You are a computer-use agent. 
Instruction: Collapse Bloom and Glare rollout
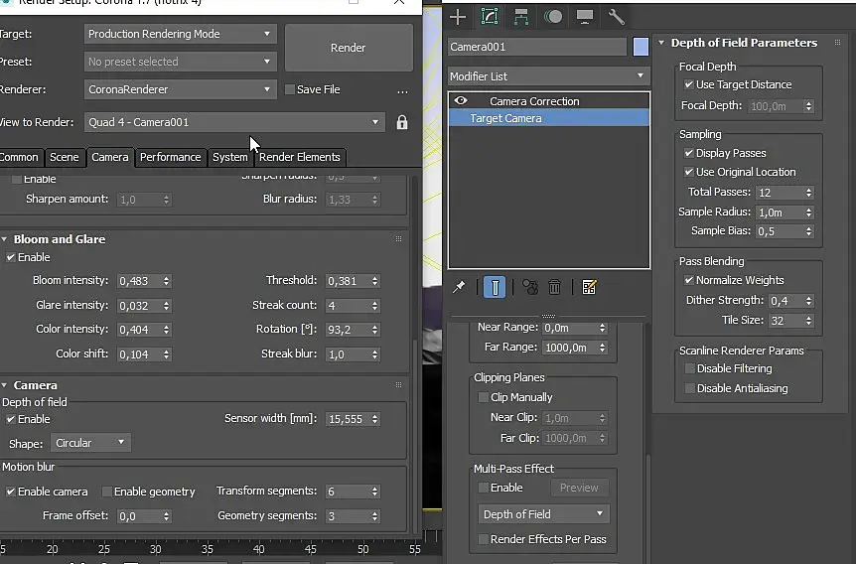coord(4,239)
